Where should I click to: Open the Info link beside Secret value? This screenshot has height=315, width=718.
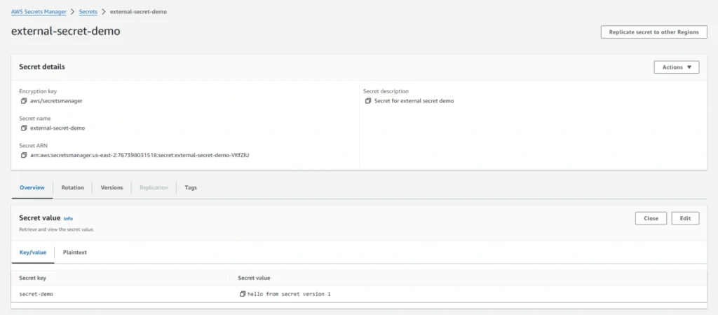pyautogui.click(x=68, y=219)
